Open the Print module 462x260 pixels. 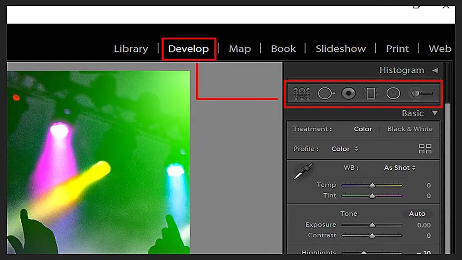point(397,49)
